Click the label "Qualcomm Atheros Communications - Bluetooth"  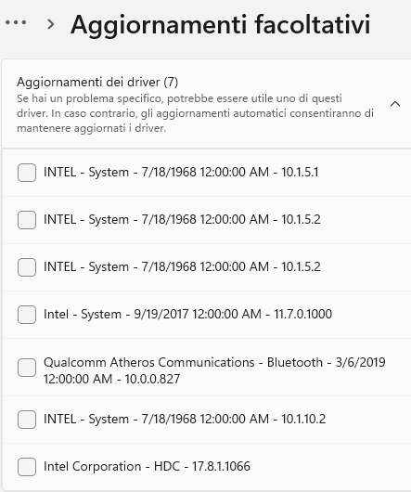[x=183, y=362]
